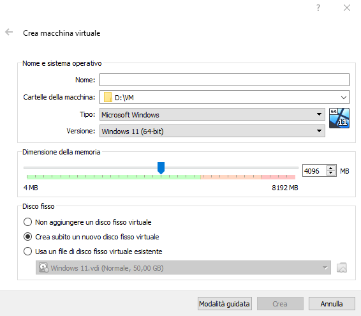The width and height of the screenshot is (361, 316).
Task: Select Non aggiungere un disco fisso virtuale
Action: [x=27, y=222]
